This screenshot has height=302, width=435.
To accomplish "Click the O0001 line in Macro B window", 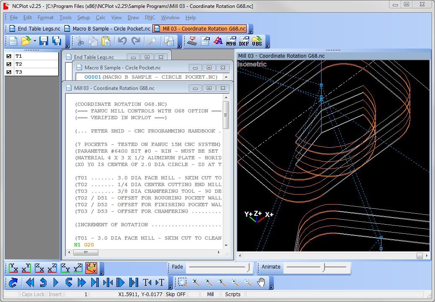I will pos(151,77).
